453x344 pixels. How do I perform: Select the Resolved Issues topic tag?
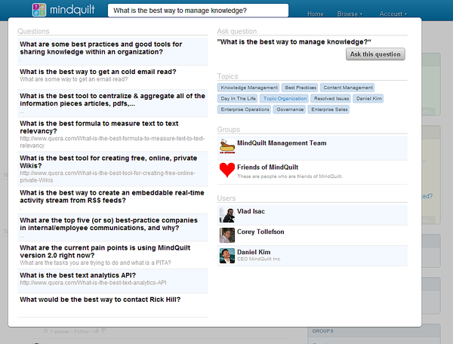click(x=331, y=98)
